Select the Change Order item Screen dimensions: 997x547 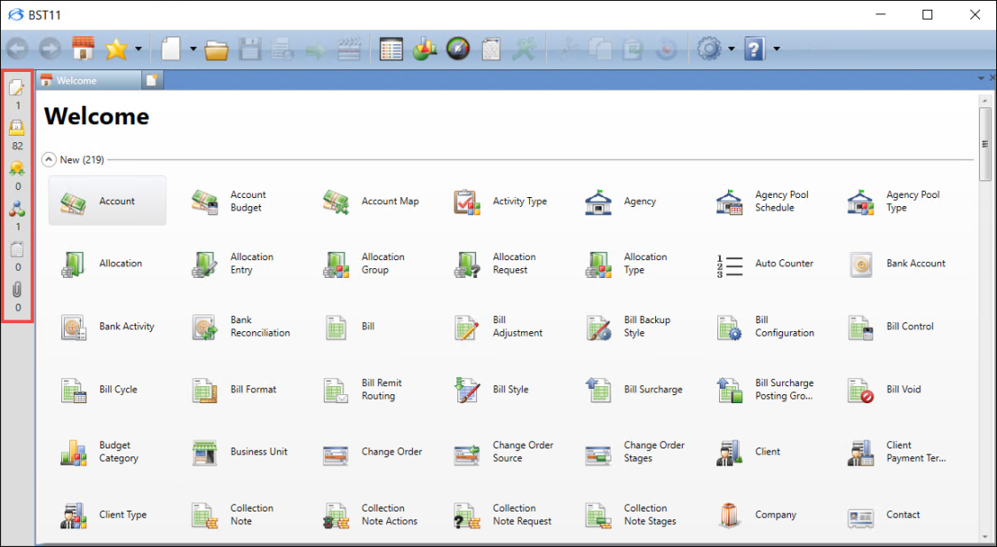coord(373,452)
